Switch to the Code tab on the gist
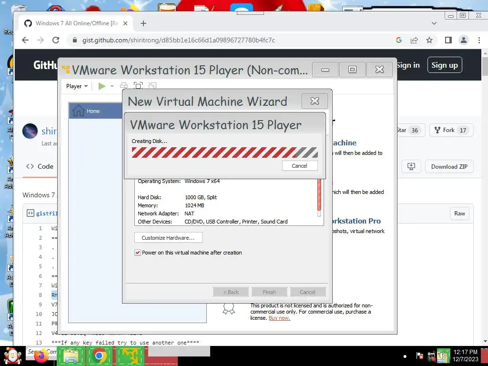Screen dimensions: 488x366 point(40,166)
